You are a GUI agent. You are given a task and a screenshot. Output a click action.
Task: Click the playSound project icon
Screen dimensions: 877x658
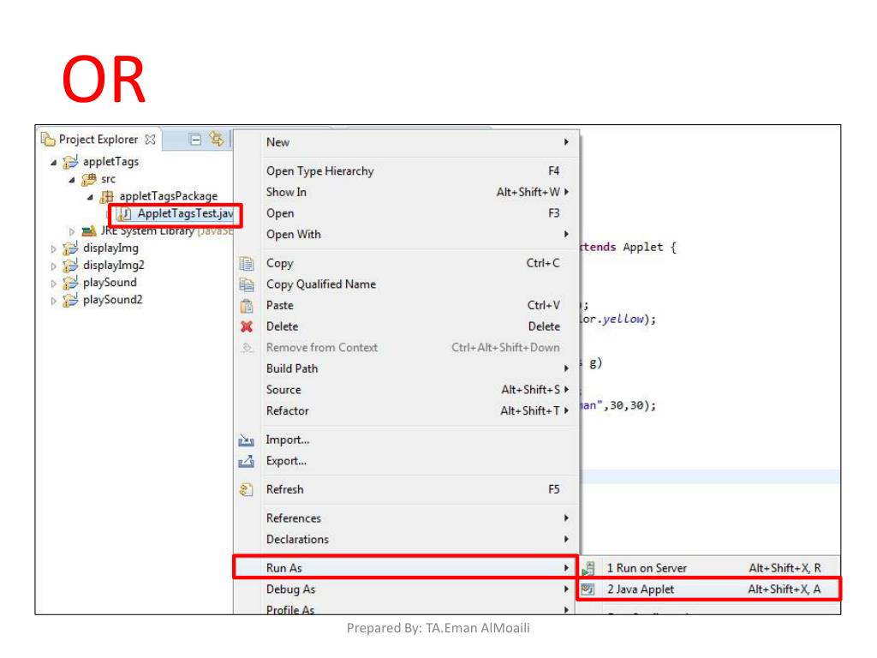pyautogui.click(x=70, y=283)
